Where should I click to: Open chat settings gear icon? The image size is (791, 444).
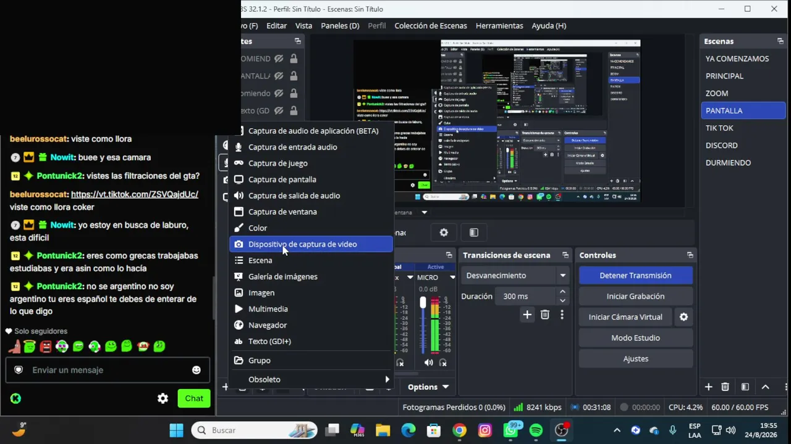click(163, 398)
